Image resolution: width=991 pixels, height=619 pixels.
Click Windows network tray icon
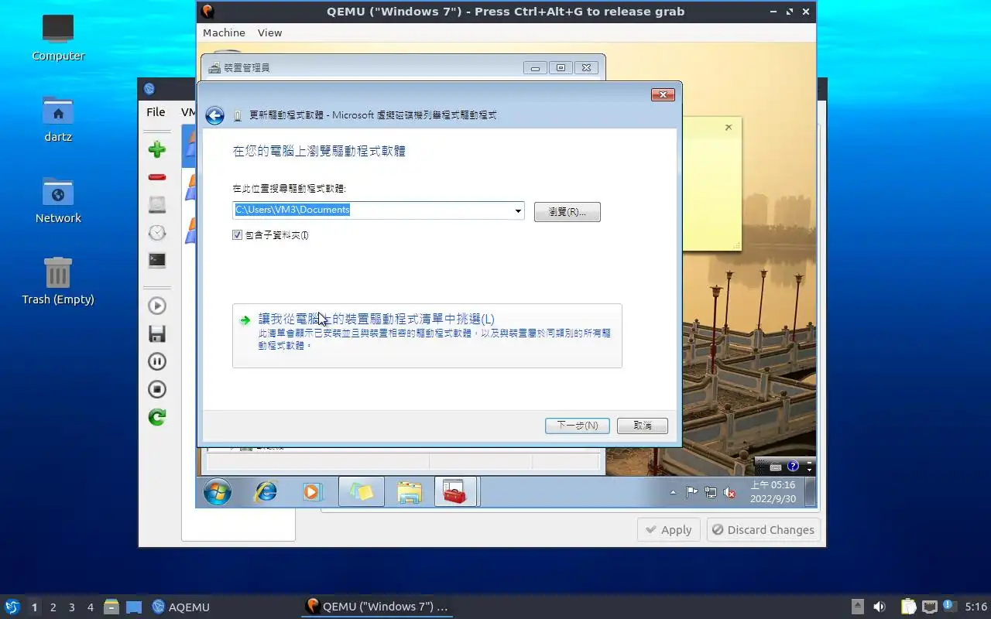(x=710, y=492)
